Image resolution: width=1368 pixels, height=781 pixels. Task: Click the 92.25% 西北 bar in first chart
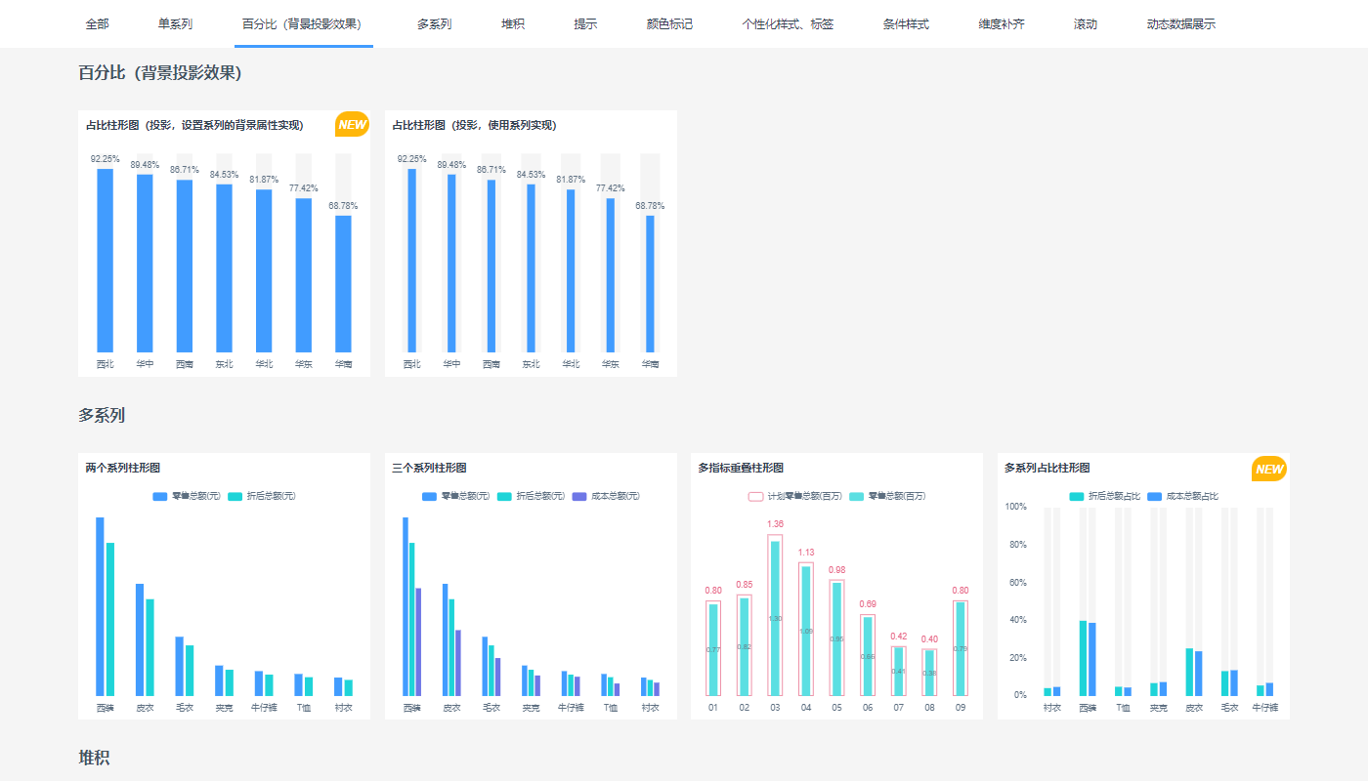click(x=105, y=260)
